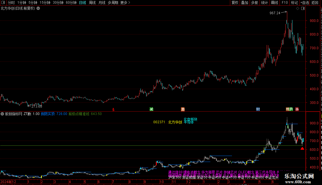Select the 15分钟 period tab
This screenshot has height=185, width=322.
tap(45, 3)
